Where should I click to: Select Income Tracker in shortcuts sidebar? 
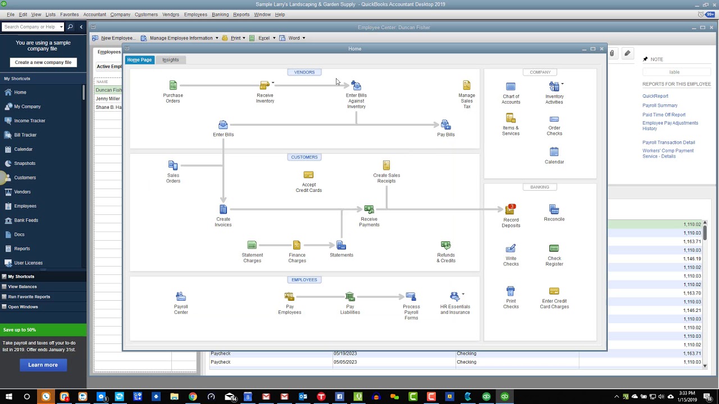30,121
